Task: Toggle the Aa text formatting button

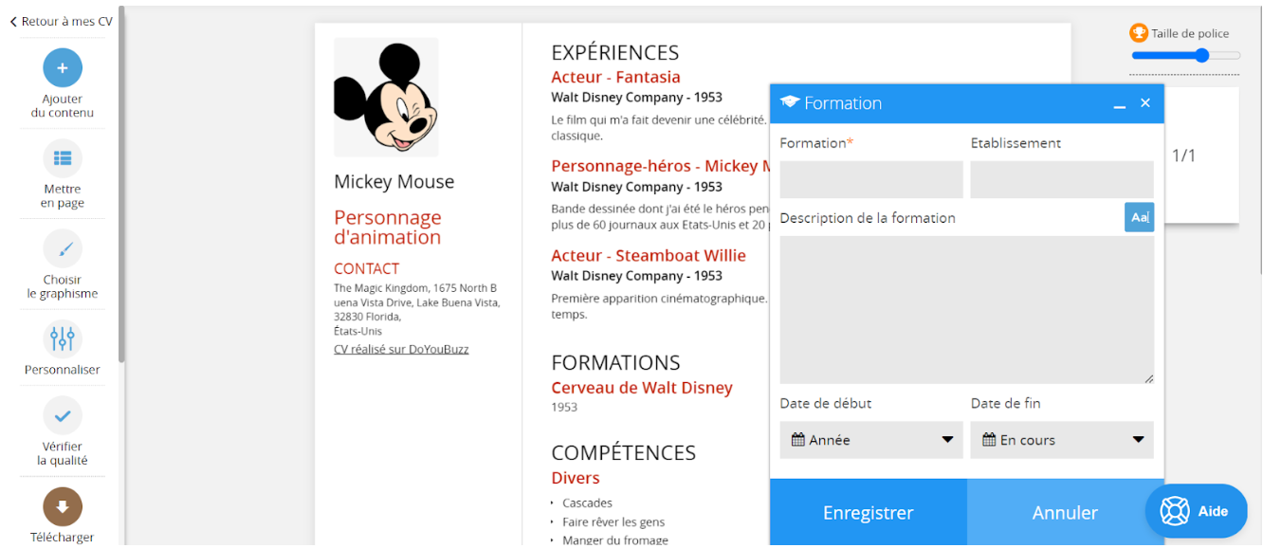Action: pyautogui.click(x=1140, y=217)
